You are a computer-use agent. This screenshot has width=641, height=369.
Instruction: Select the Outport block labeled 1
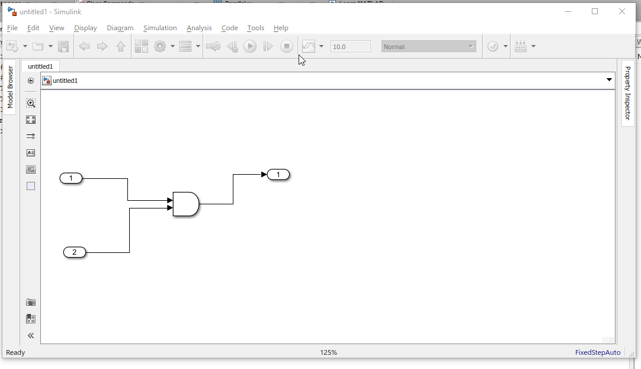coord(278,175)
